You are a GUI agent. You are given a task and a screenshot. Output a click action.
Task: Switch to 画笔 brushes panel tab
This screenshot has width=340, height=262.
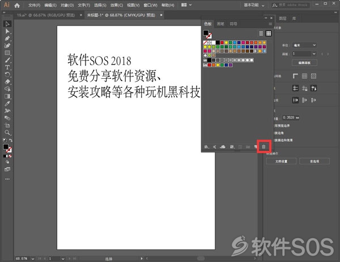pyautogui.click(x=220, y=24)
